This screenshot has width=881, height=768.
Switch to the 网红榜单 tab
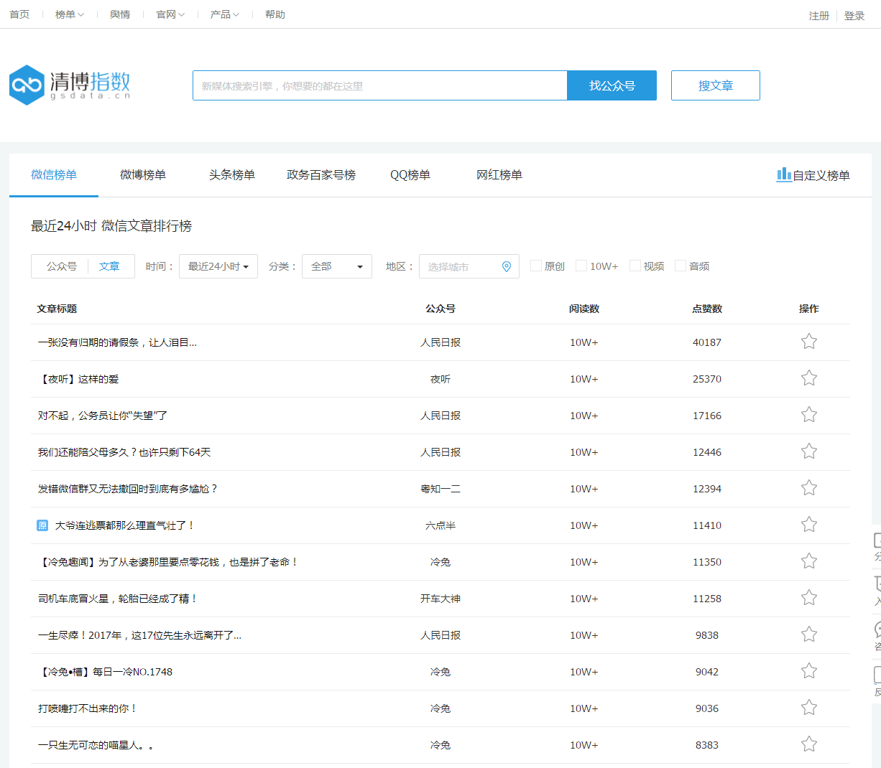tap(499, 174)
